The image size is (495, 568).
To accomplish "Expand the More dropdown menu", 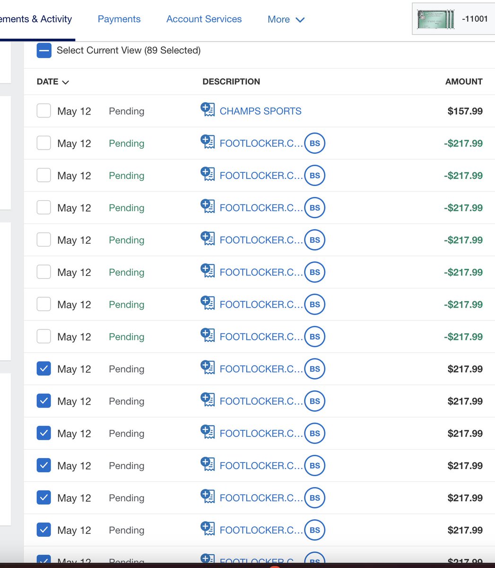I will (286, 19).
